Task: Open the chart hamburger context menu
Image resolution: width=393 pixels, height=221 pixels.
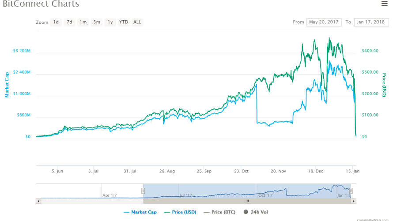Action: pyautogui.click(x=384, y=4)
